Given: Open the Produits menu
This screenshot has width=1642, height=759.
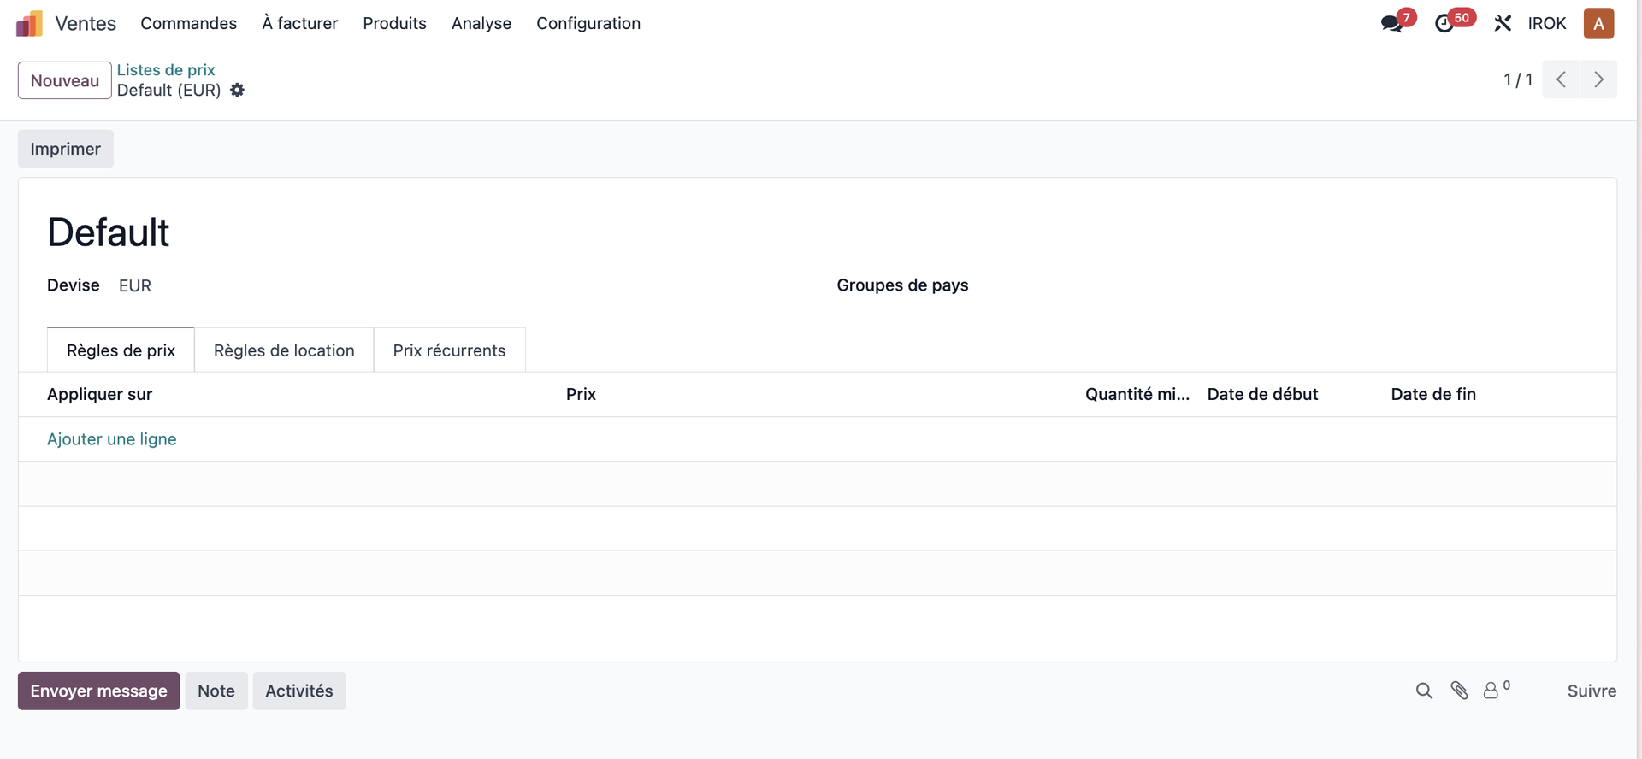Looking at the screenshot, I should click(x=394, y=24).
